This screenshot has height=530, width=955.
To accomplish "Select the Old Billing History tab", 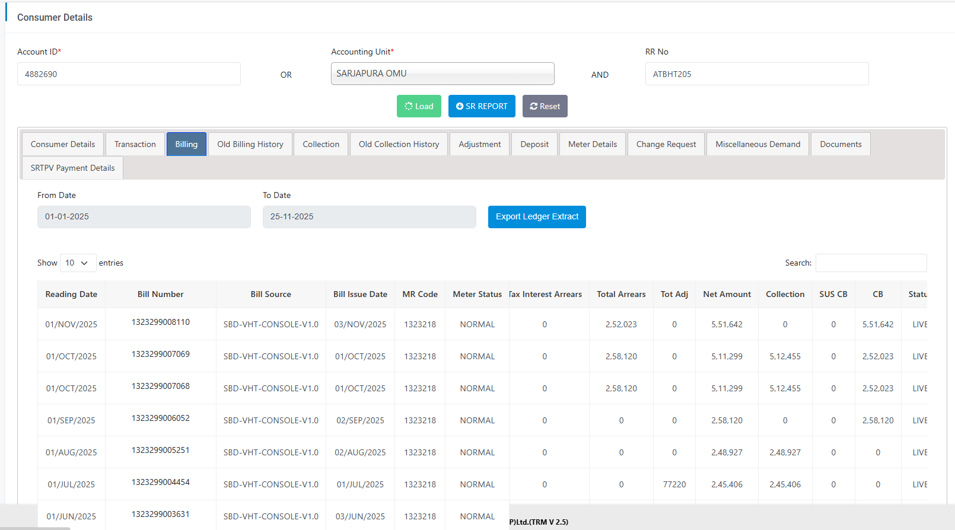I will [x=250, y=144].
